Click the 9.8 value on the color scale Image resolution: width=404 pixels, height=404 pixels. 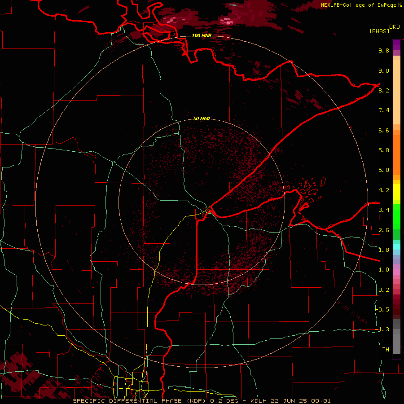pos(384,50)
